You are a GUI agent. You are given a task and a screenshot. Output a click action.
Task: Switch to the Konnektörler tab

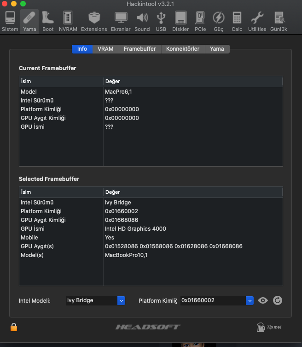[183, 49]
